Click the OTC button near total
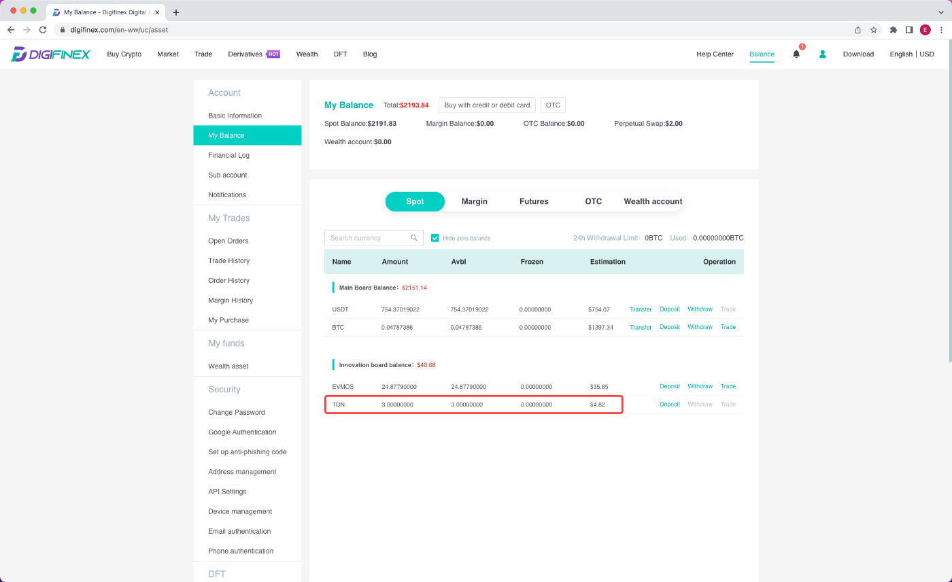 553,105
